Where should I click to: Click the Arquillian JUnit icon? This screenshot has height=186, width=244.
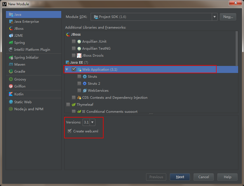pos(79,42)
